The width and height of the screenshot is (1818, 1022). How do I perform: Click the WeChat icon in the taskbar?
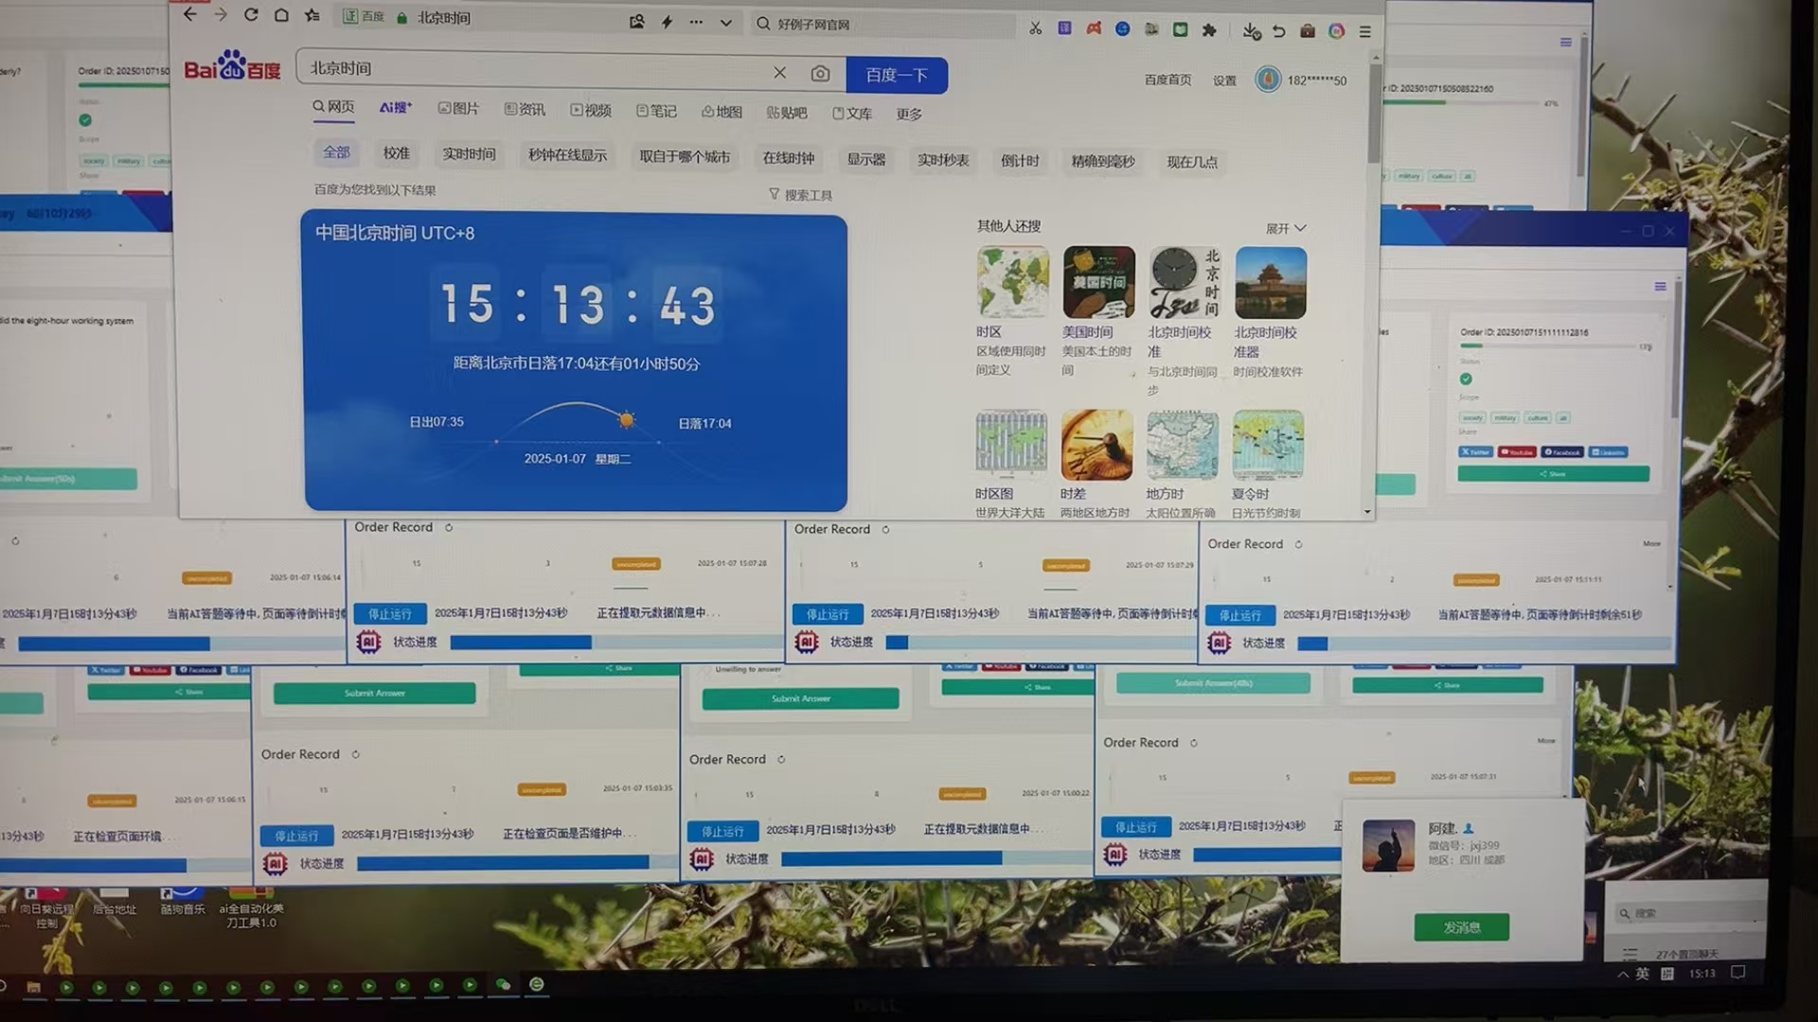coord(503,984)
